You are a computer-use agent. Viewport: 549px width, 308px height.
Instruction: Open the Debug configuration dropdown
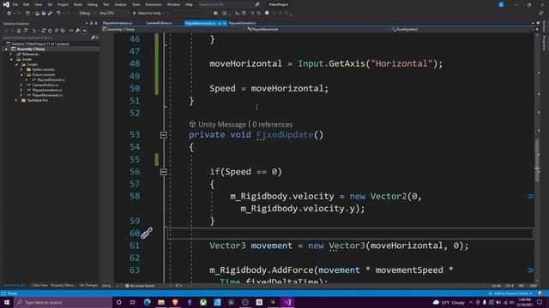(x=87, y=14)
